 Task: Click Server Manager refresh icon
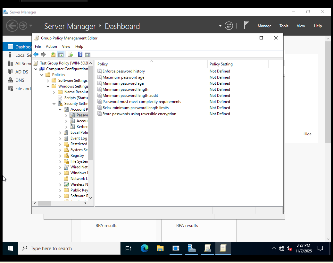tap(229, 26)
